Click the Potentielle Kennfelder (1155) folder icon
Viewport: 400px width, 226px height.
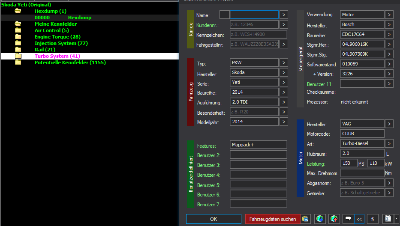coord(18,62)
